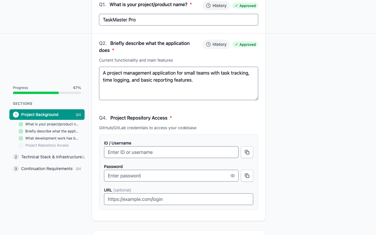Click the copy icon beside the password field
Screen dimensions: 376x235
(247, 176)
